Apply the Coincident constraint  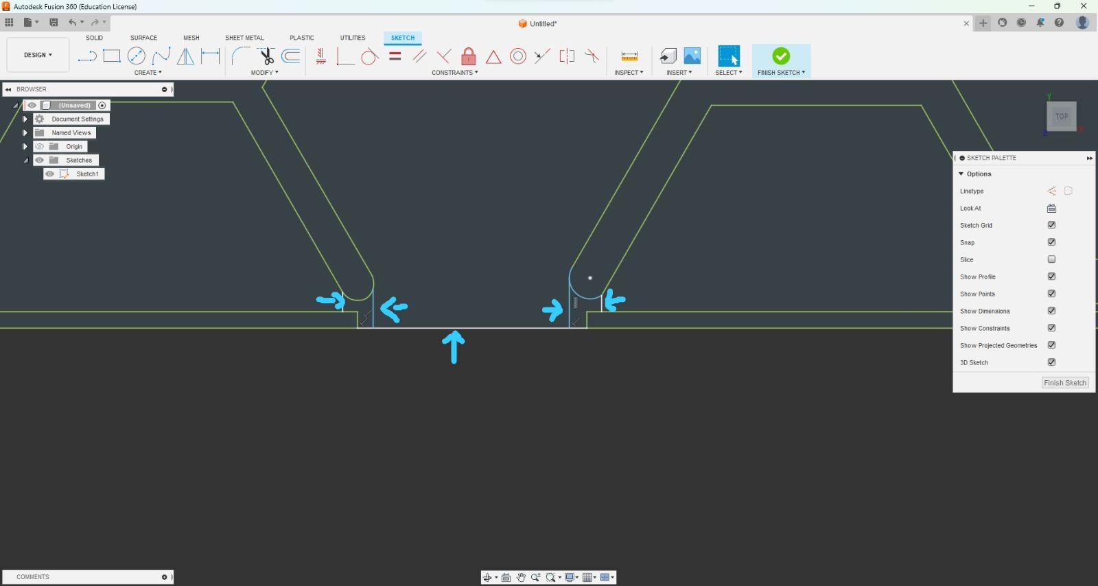pyautogui.click(x=345, y=56)
